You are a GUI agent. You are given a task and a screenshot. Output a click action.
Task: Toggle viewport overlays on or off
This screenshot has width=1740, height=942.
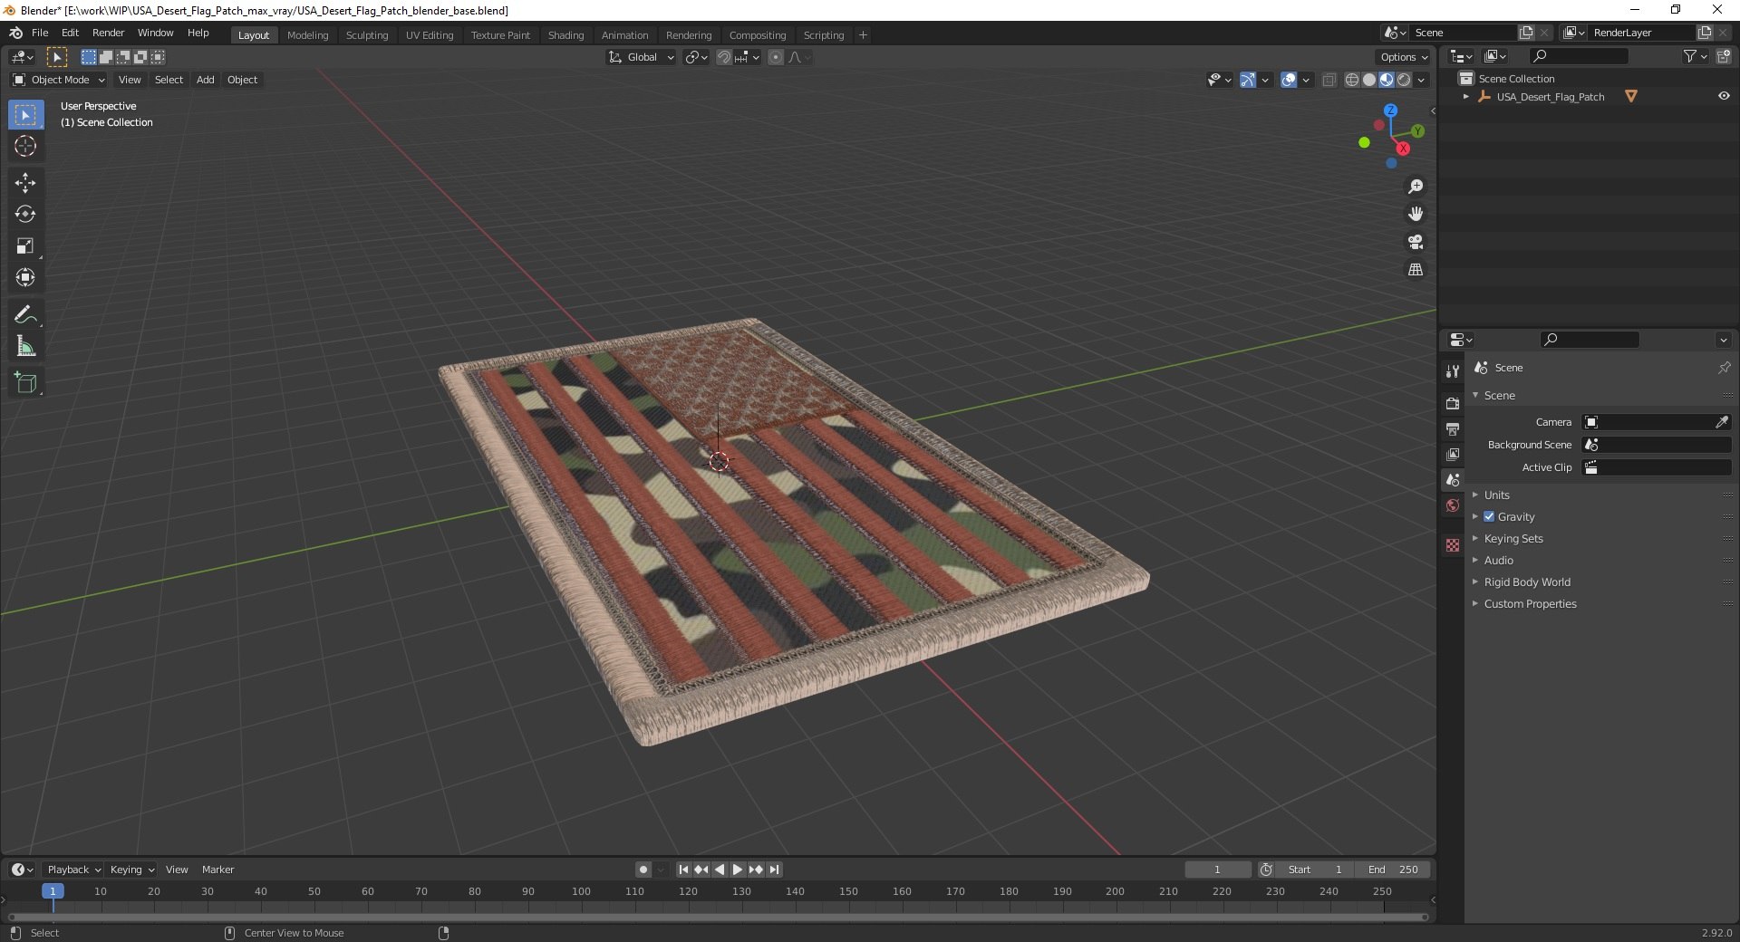point(1289,80)
